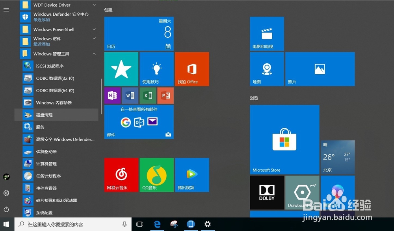Launch the PowerPoint tile
Viewport: 394px width, 231px height.
(165, 95)
